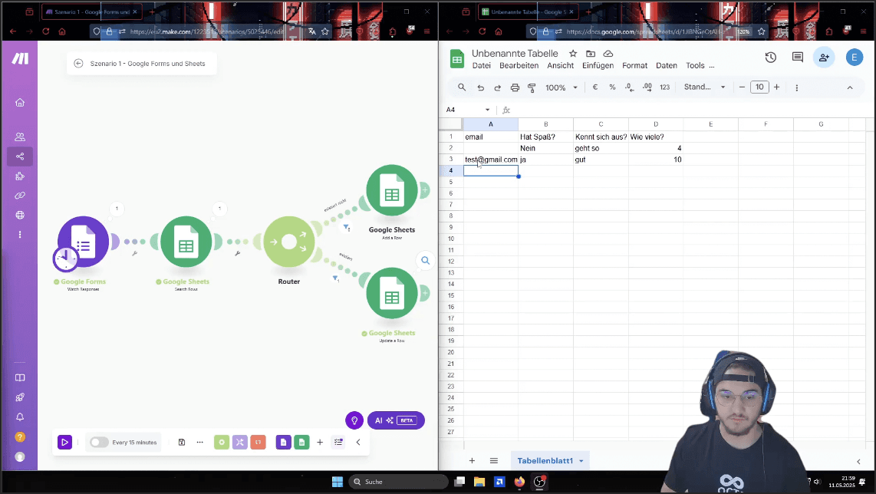This screenshot has width=876, height=494.
Task: Select the Google Sheets Add a Row module
Action: [392, 190]
